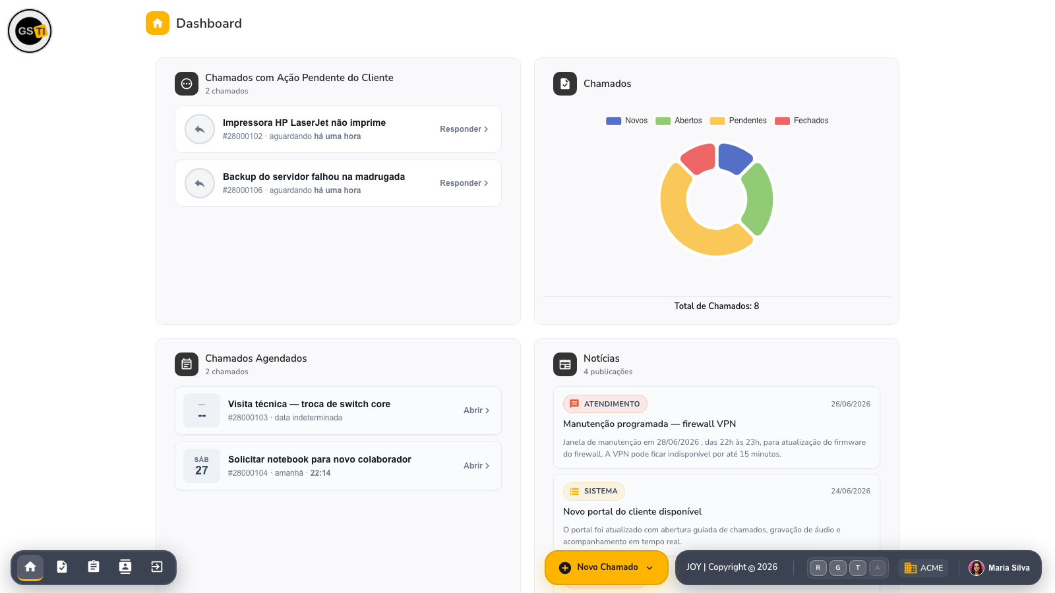Click the 4 publicações subtitle
Viewport: 1055px width, 593px height.
point(608,372)
